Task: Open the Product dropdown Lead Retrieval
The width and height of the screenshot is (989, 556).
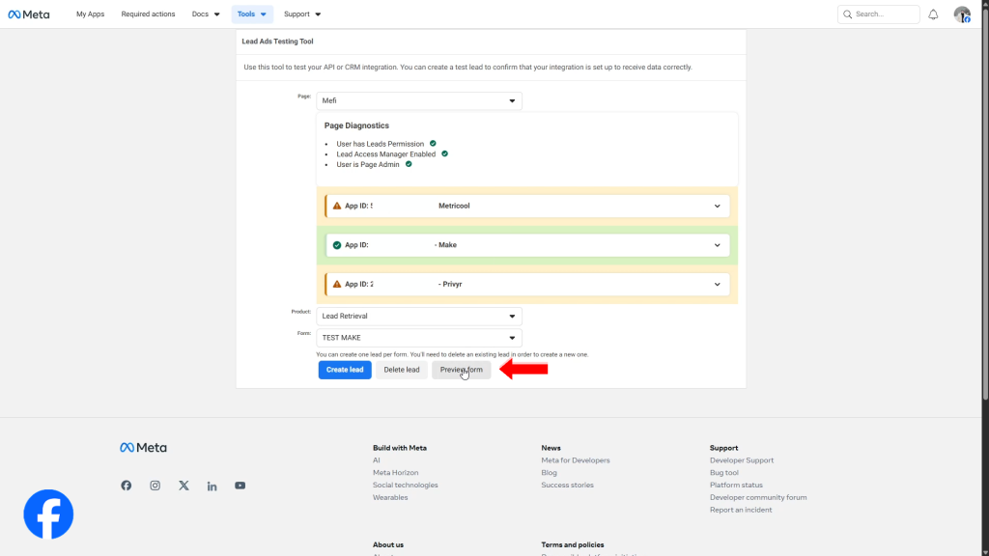Action: pyautogui.click(x=419, y=316)
